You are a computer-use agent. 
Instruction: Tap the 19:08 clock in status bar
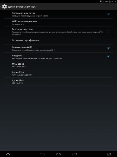click(x=114, y=2)
